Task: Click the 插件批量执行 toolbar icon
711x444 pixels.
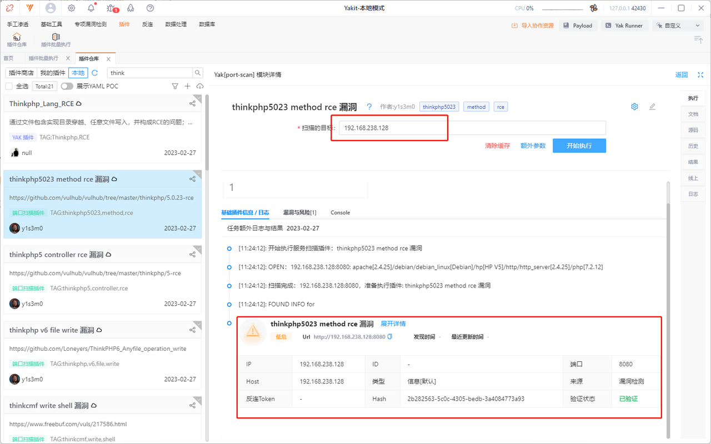Action: click(56, 40)
